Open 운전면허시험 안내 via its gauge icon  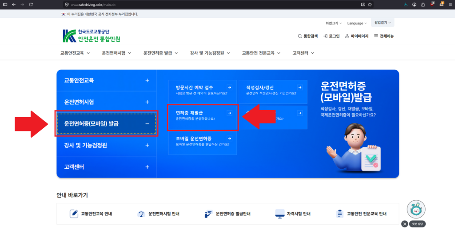tap(141, 214)
